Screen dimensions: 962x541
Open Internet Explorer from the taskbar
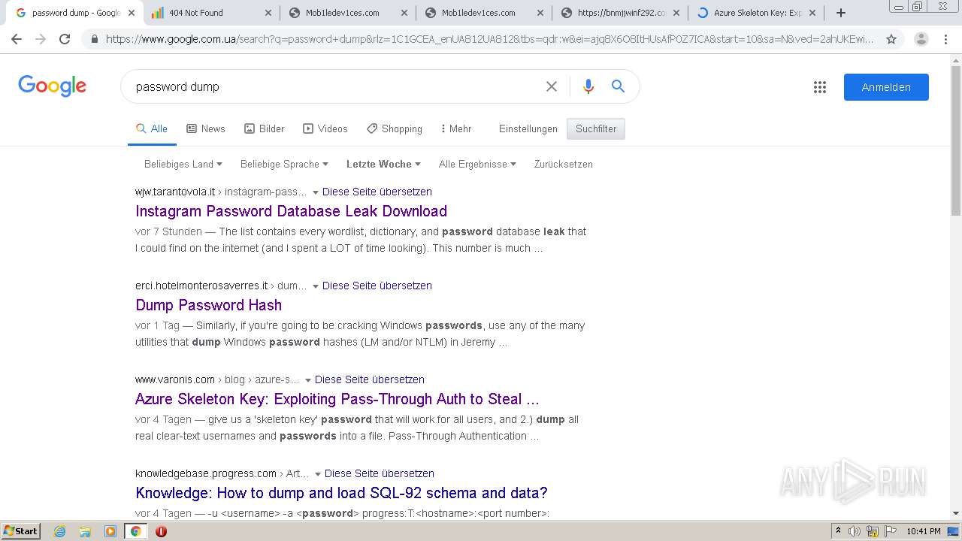[60, 531]
